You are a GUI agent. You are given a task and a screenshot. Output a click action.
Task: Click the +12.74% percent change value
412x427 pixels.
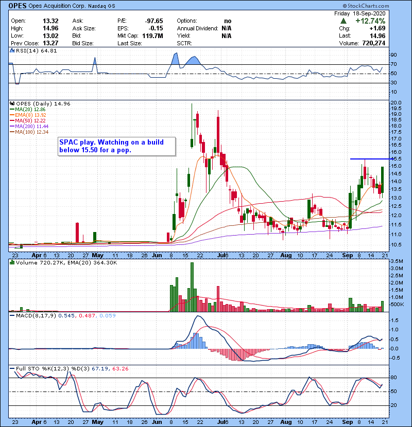pyautogui.click(x=370, y=21)
